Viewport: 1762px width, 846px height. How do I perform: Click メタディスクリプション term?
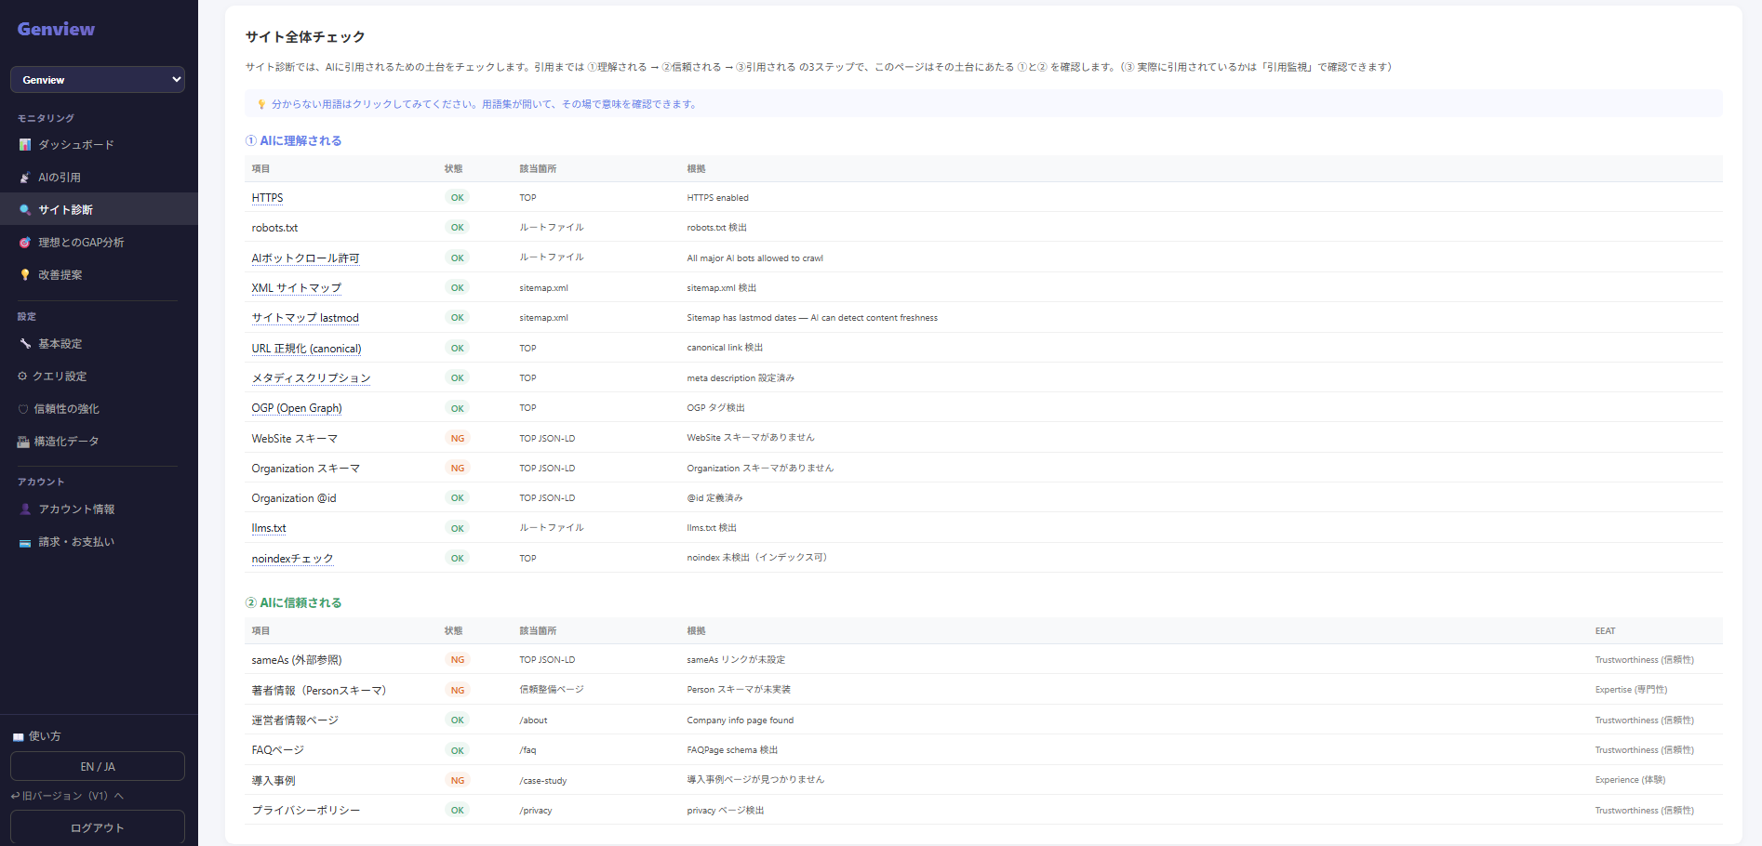point(311,378)
